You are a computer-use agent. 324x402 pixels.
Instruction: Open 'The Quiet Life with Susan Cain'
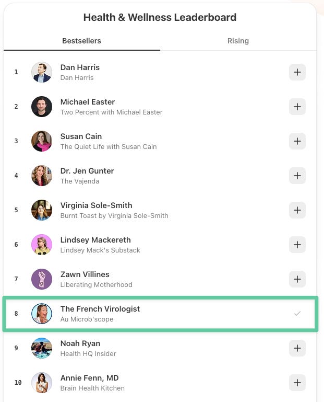tap(109, 147)
